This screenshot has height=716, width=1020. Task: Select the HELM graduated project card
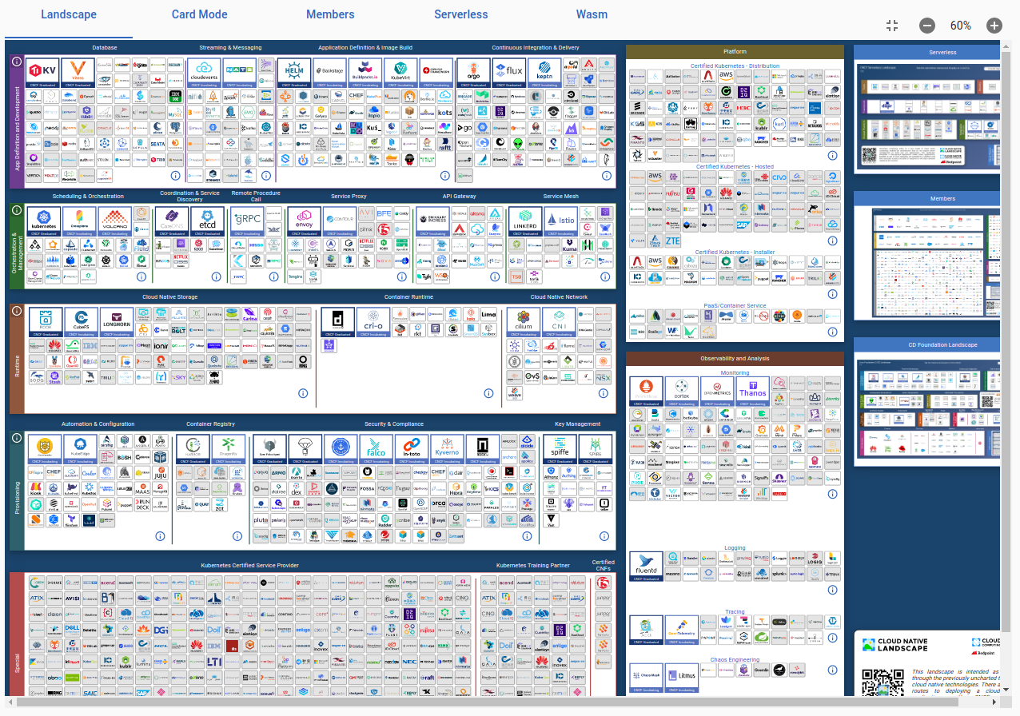point(294,73)
